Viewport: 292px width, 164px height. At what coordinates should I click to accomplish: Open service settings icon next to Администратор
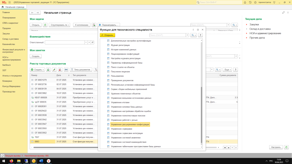point(274,2)
